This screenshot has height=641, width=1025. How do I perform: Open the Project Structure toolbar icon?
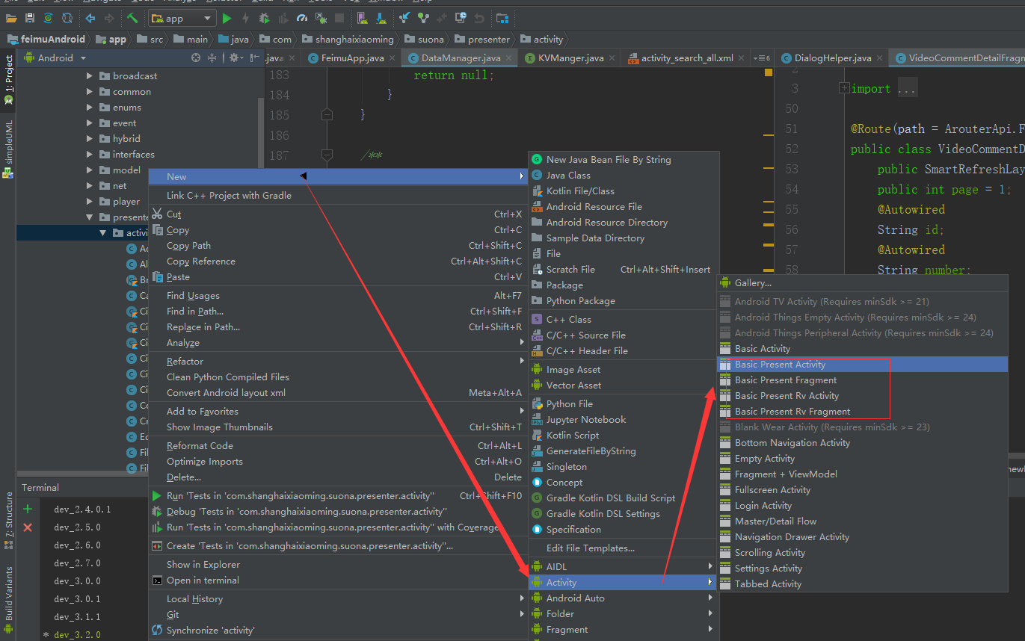(502, 18)
